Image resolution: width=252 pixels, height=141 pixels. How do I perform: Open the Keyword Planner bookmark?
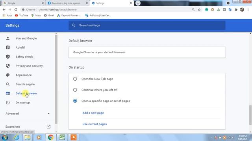click(x=69, y=15)
